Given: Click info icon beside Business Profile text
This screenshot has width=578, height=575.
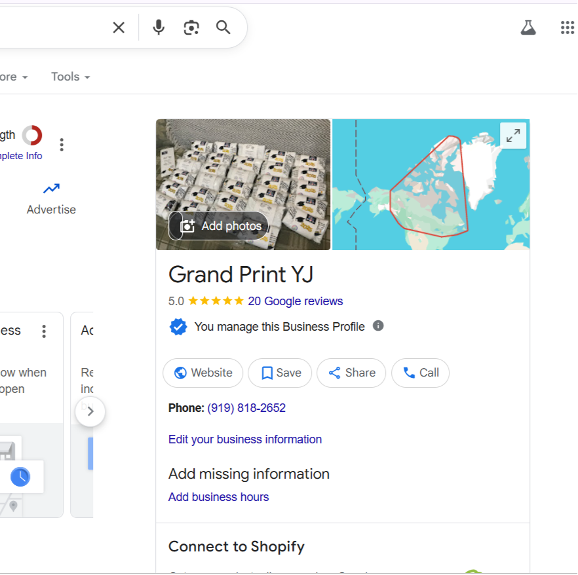Looking at the screenshot, I should click(x=378, y=326).
